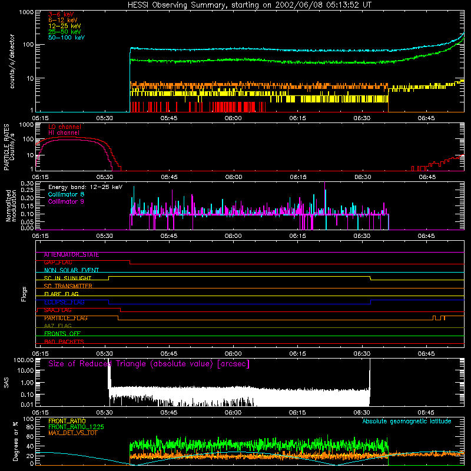Select the cyan 50-100 keV legend label
This screenshot has width=471, height=471.
(67, 38)
